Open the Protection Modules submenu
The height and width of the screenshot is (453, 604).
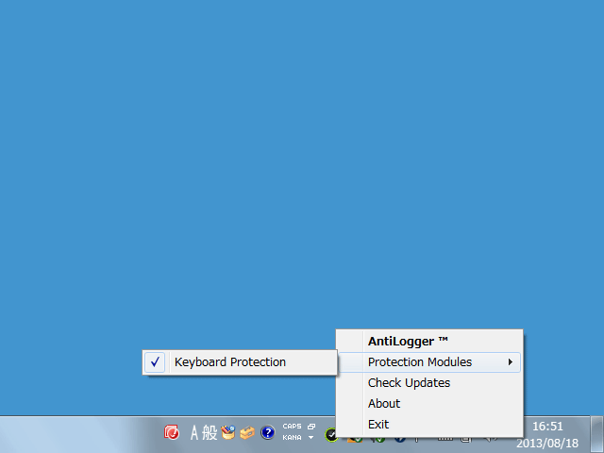pos(429,362)
